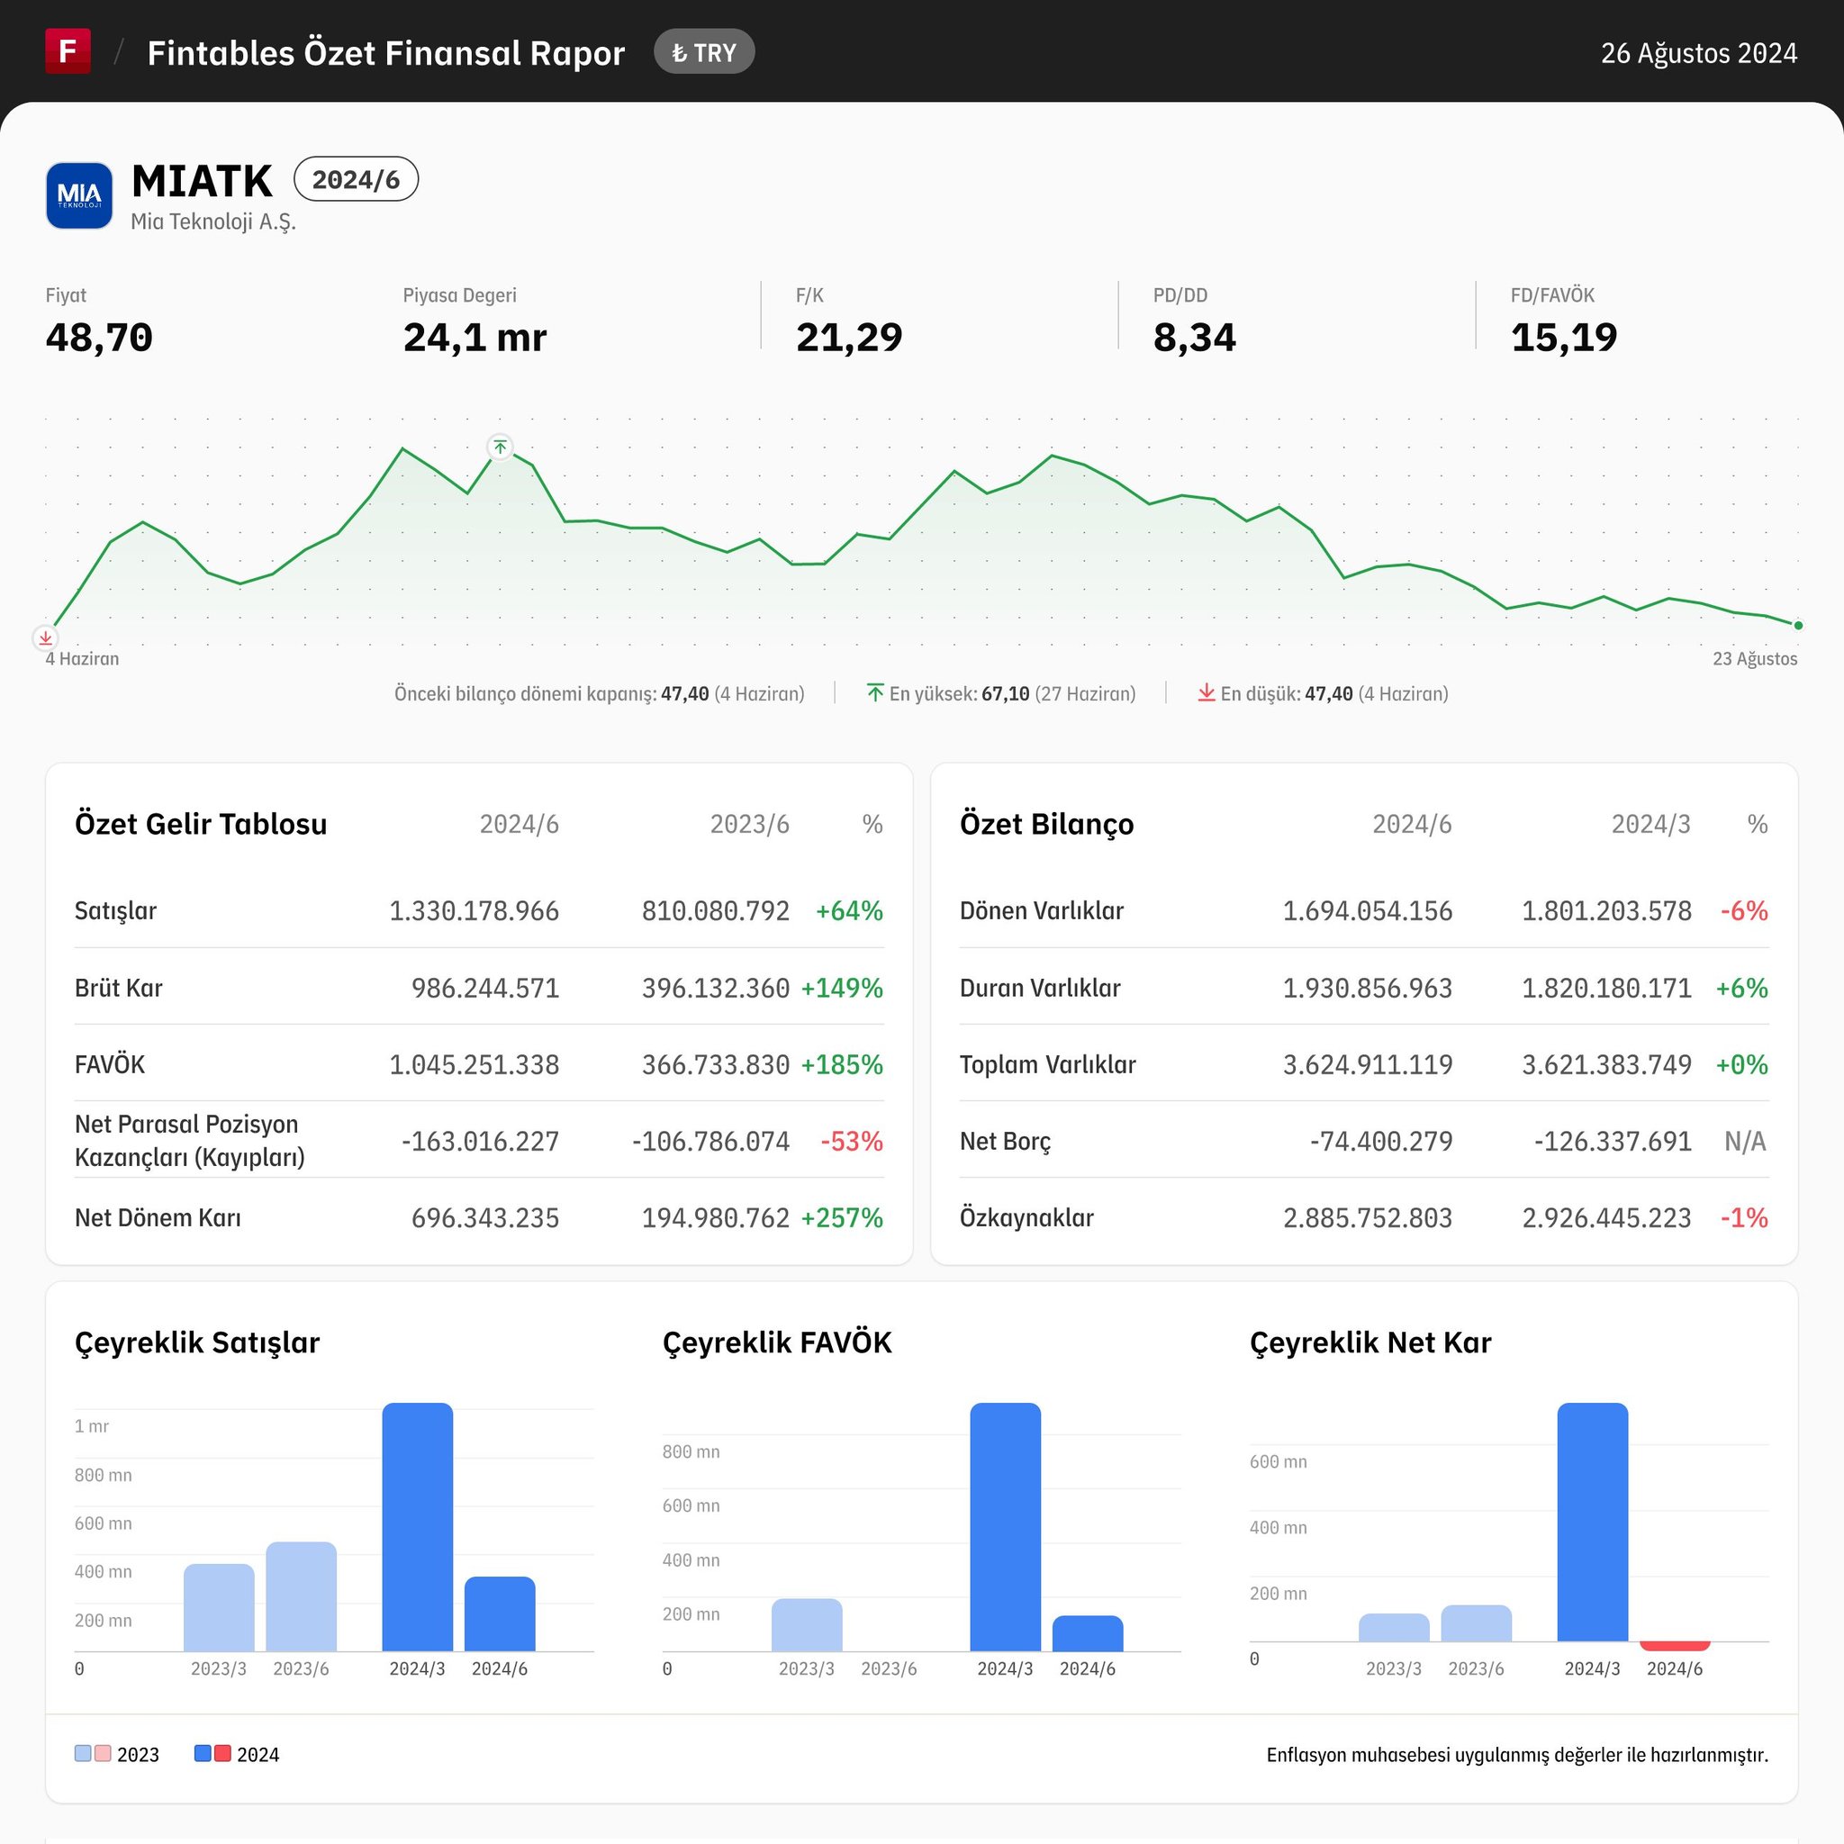Click the Satışlar 2024/6 value 1.330.178.966
This screenshot has height=1844, width=1844.
pyautogui.click(x=474, y=910)
